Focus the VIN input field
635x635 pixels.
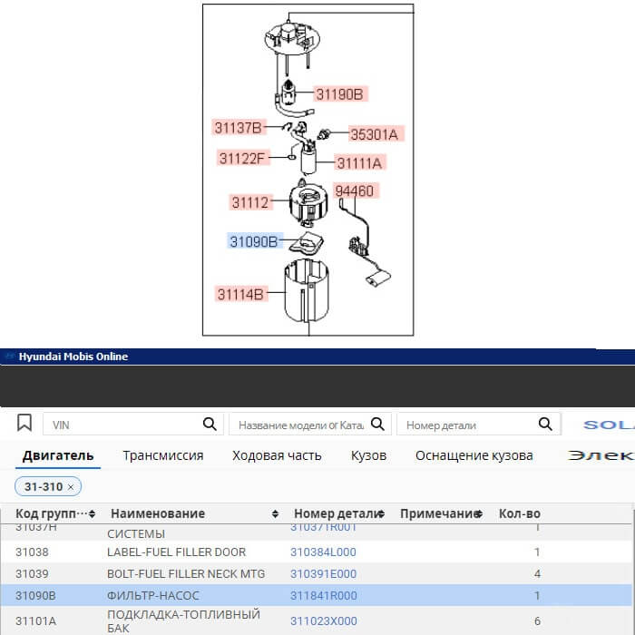tap(122, 425)
